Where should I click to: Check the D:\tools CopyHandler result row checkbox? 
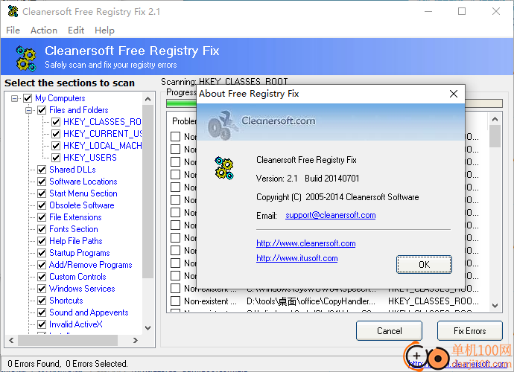(x=175, y=301)
